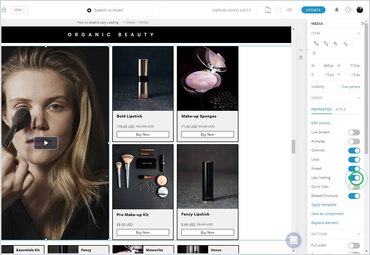Toggle the fullscreen frame icon
This screenshot has width=370, height=255.
pos(279,10)
